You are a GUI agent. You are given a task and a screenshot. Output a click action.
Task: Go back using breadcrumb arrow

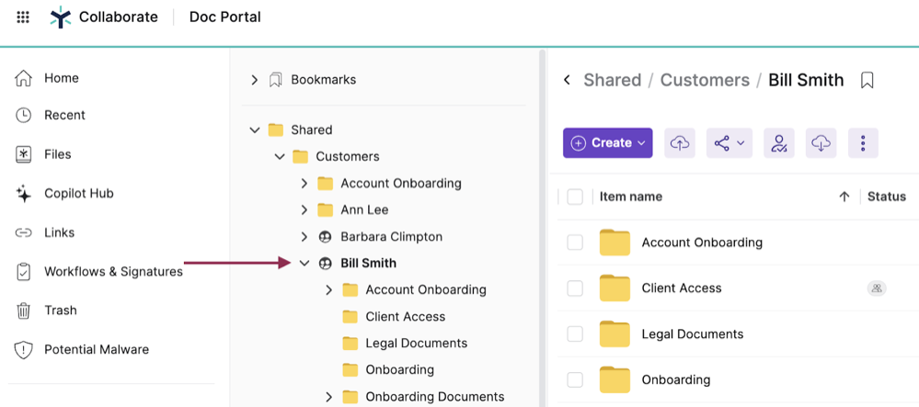pyautogui.click(x=567, y=80)
